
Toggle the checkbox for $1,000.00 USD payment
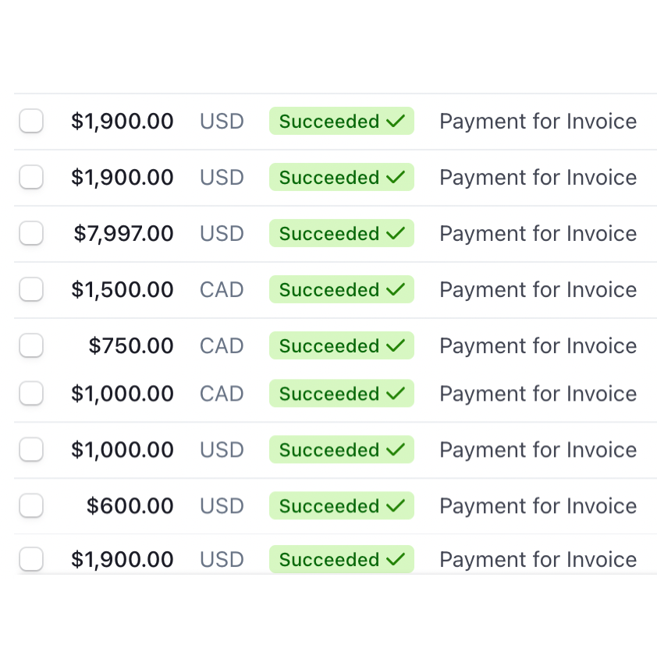click(x=31, y=449)
